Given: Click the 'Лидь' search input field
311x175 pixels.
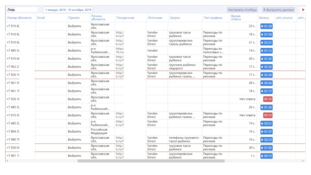Looking at the screenshot, I should pyautogui.click(x=22, y=10).
